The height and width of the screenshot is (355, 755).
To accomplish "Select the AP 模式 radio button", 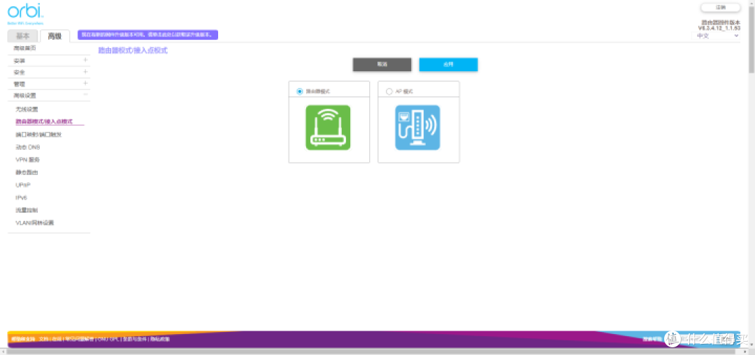I will point(389,91).
